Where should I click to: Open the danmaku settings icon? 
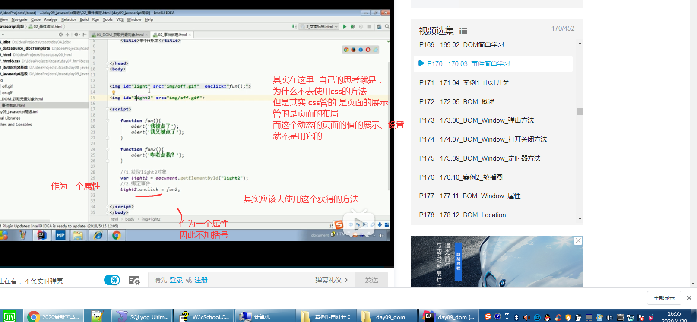[134, 280]
